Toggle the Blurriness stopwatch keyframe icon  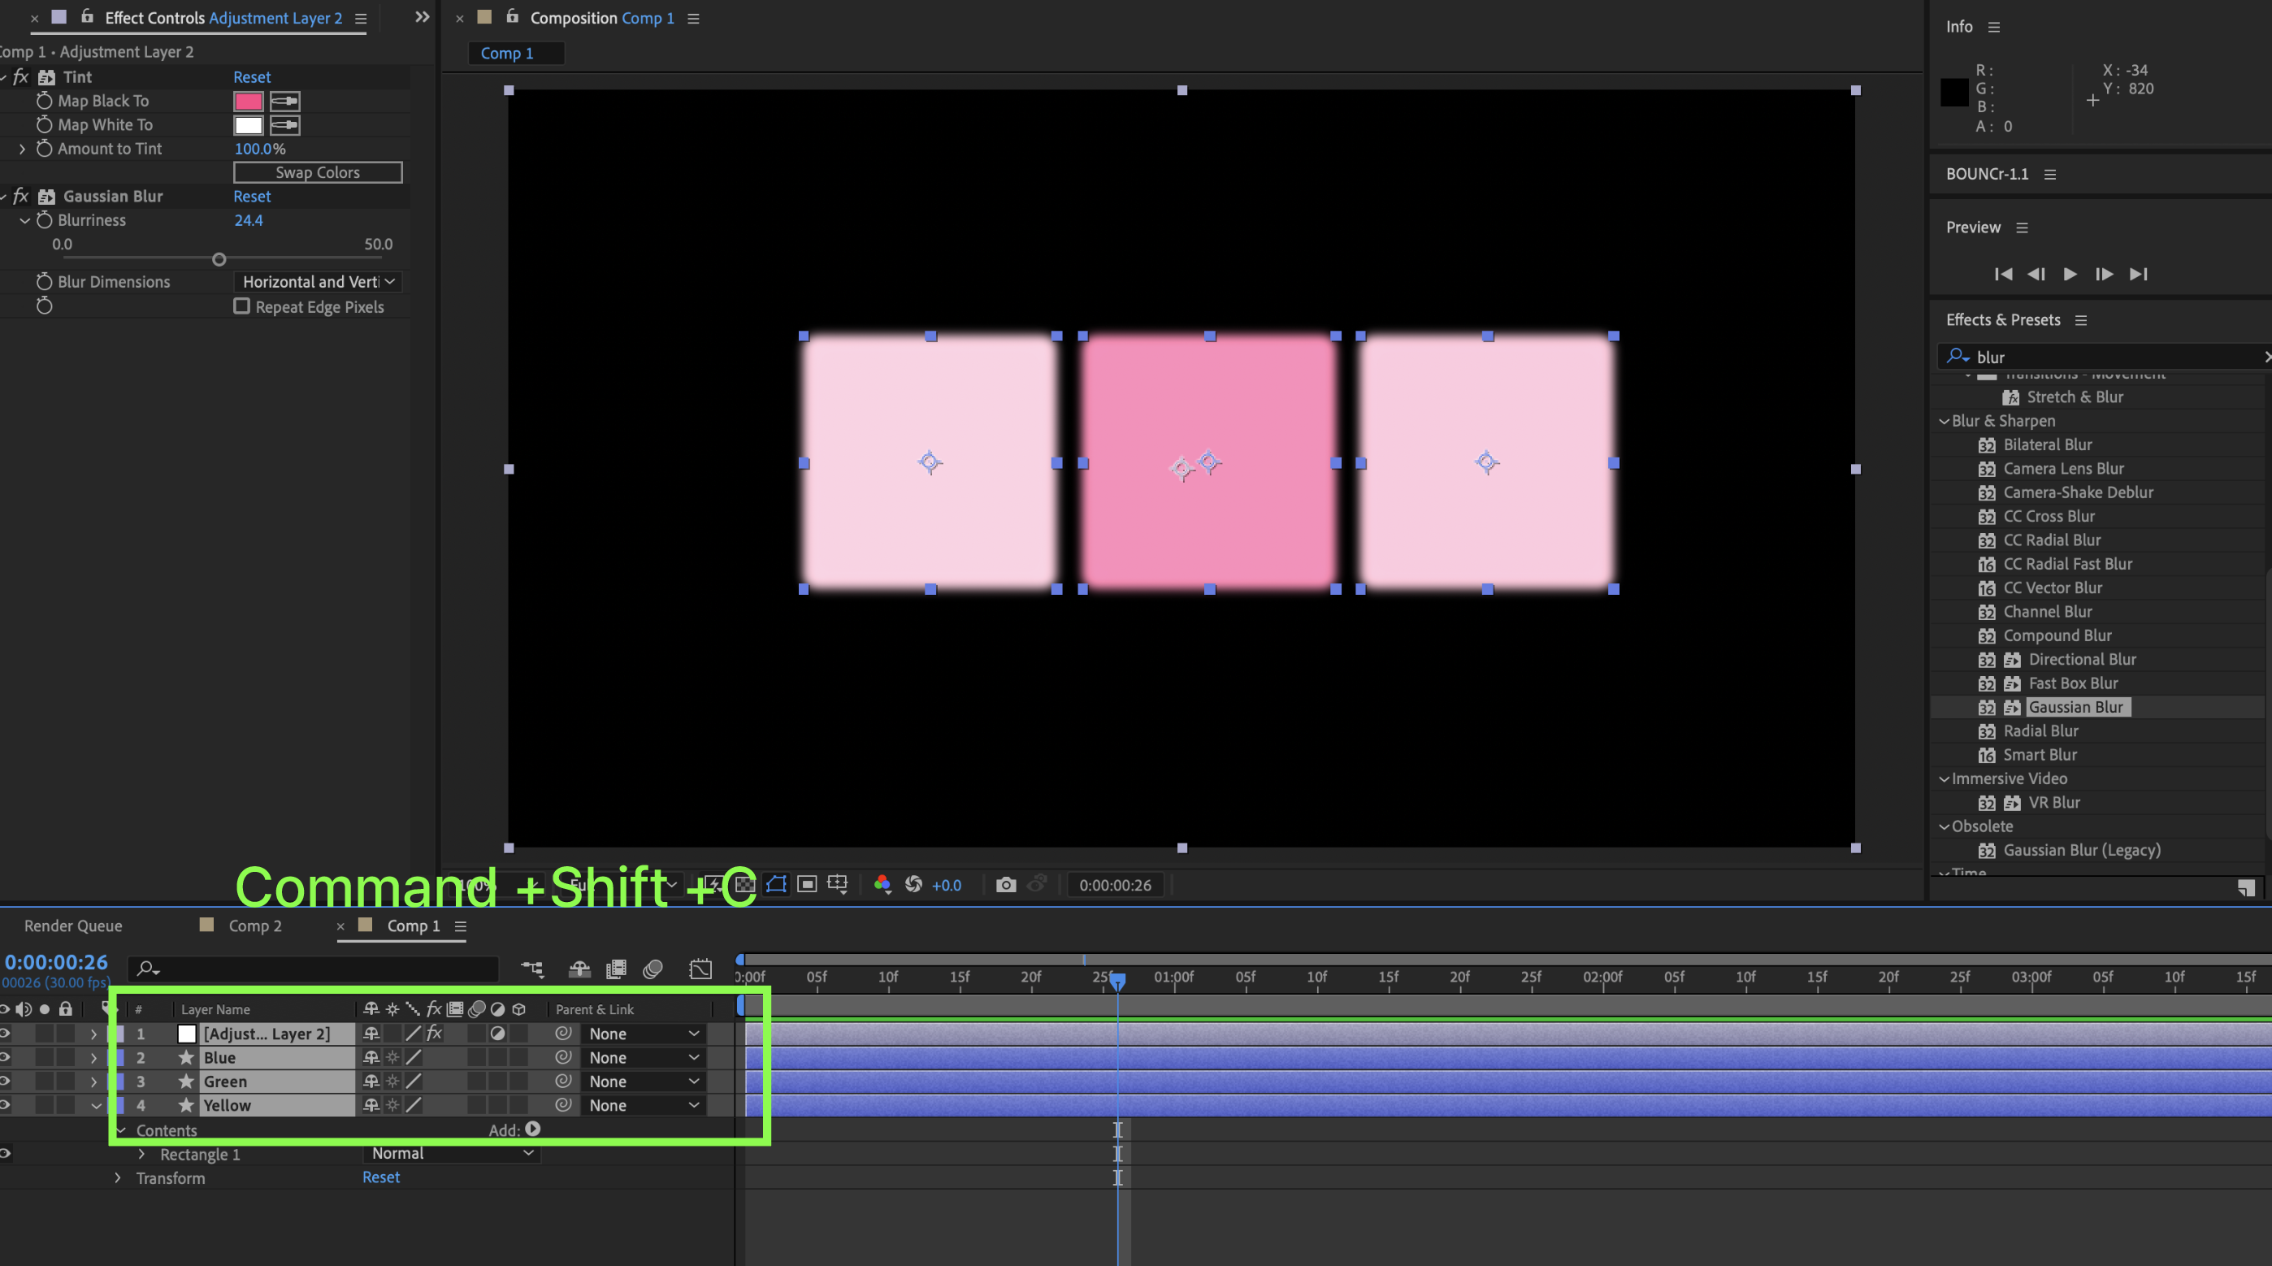click(x=44, y=220)
